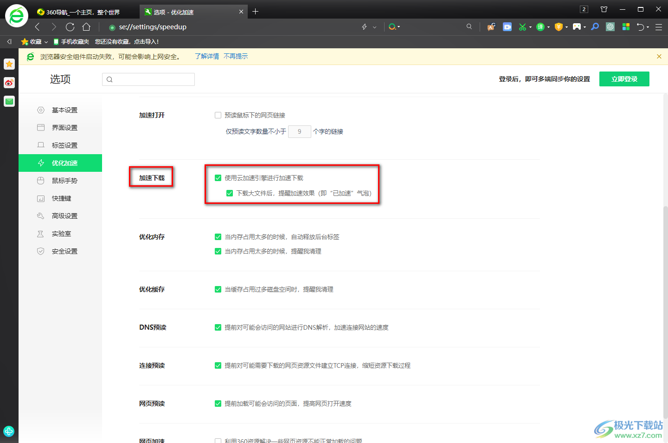The image size is (668, 443).
Task: Enable 预读鼠标下的网页链接 checkbox
Action: pyautogui.click(x=218, y=115)
